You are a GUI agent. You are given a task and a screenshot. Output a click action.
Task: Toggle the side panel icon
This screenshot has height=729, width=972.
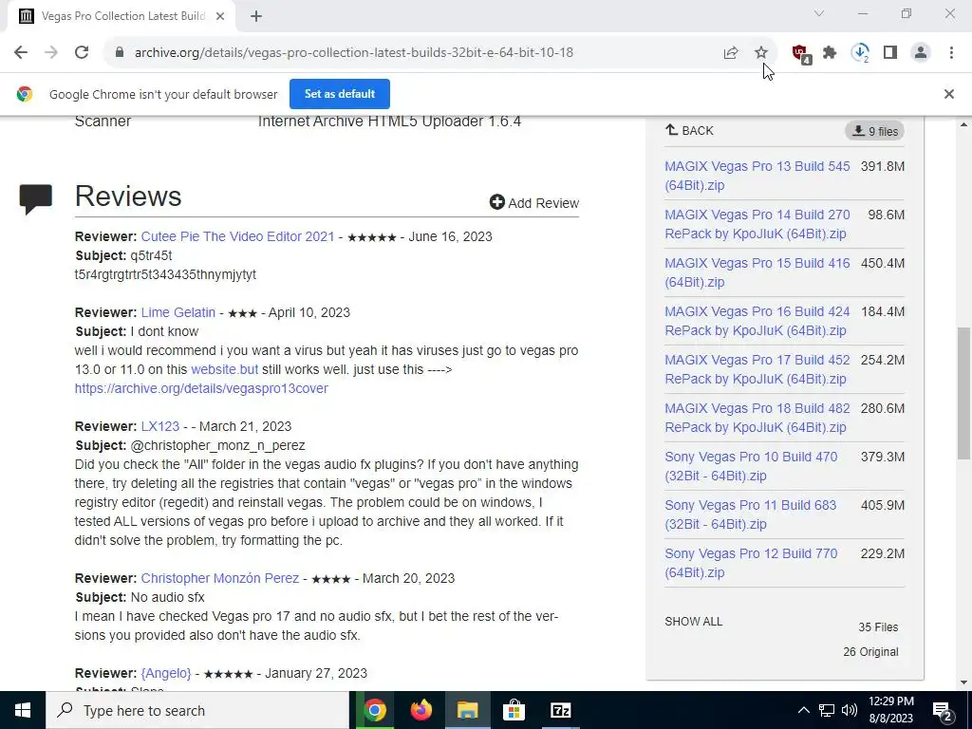(890, 53)
